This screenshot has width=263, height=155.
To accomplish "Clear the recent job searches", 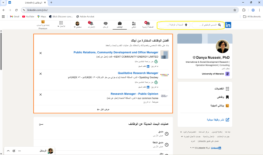I will [41, 124].
